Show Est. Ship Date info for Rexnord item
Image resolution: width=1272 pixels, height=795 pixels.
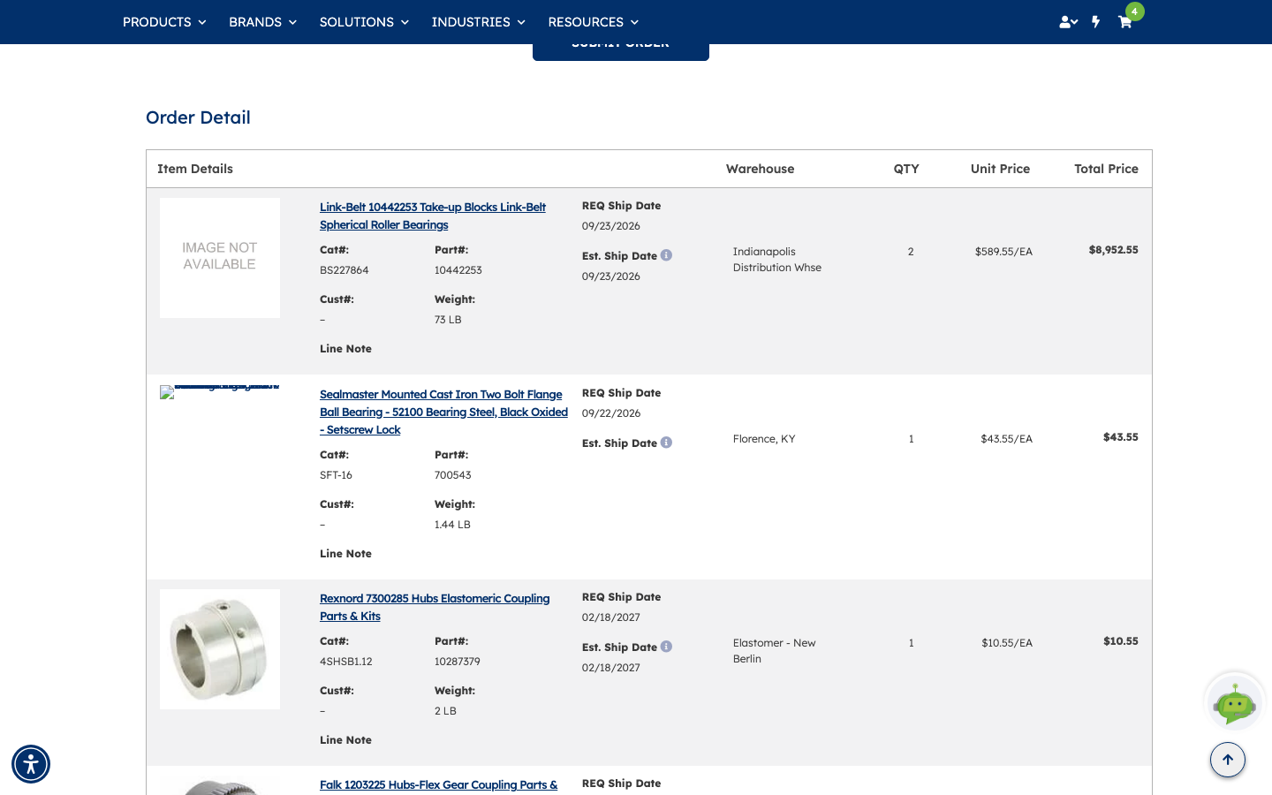(667, 647)
